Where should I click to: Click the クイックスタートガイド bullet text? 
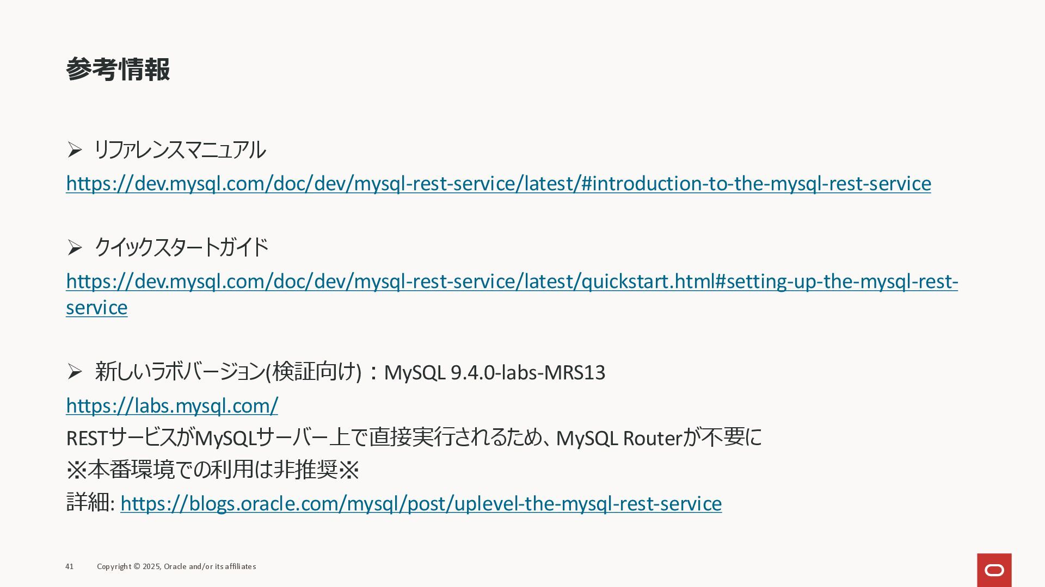pyautogui.click(x=181, y=247)
